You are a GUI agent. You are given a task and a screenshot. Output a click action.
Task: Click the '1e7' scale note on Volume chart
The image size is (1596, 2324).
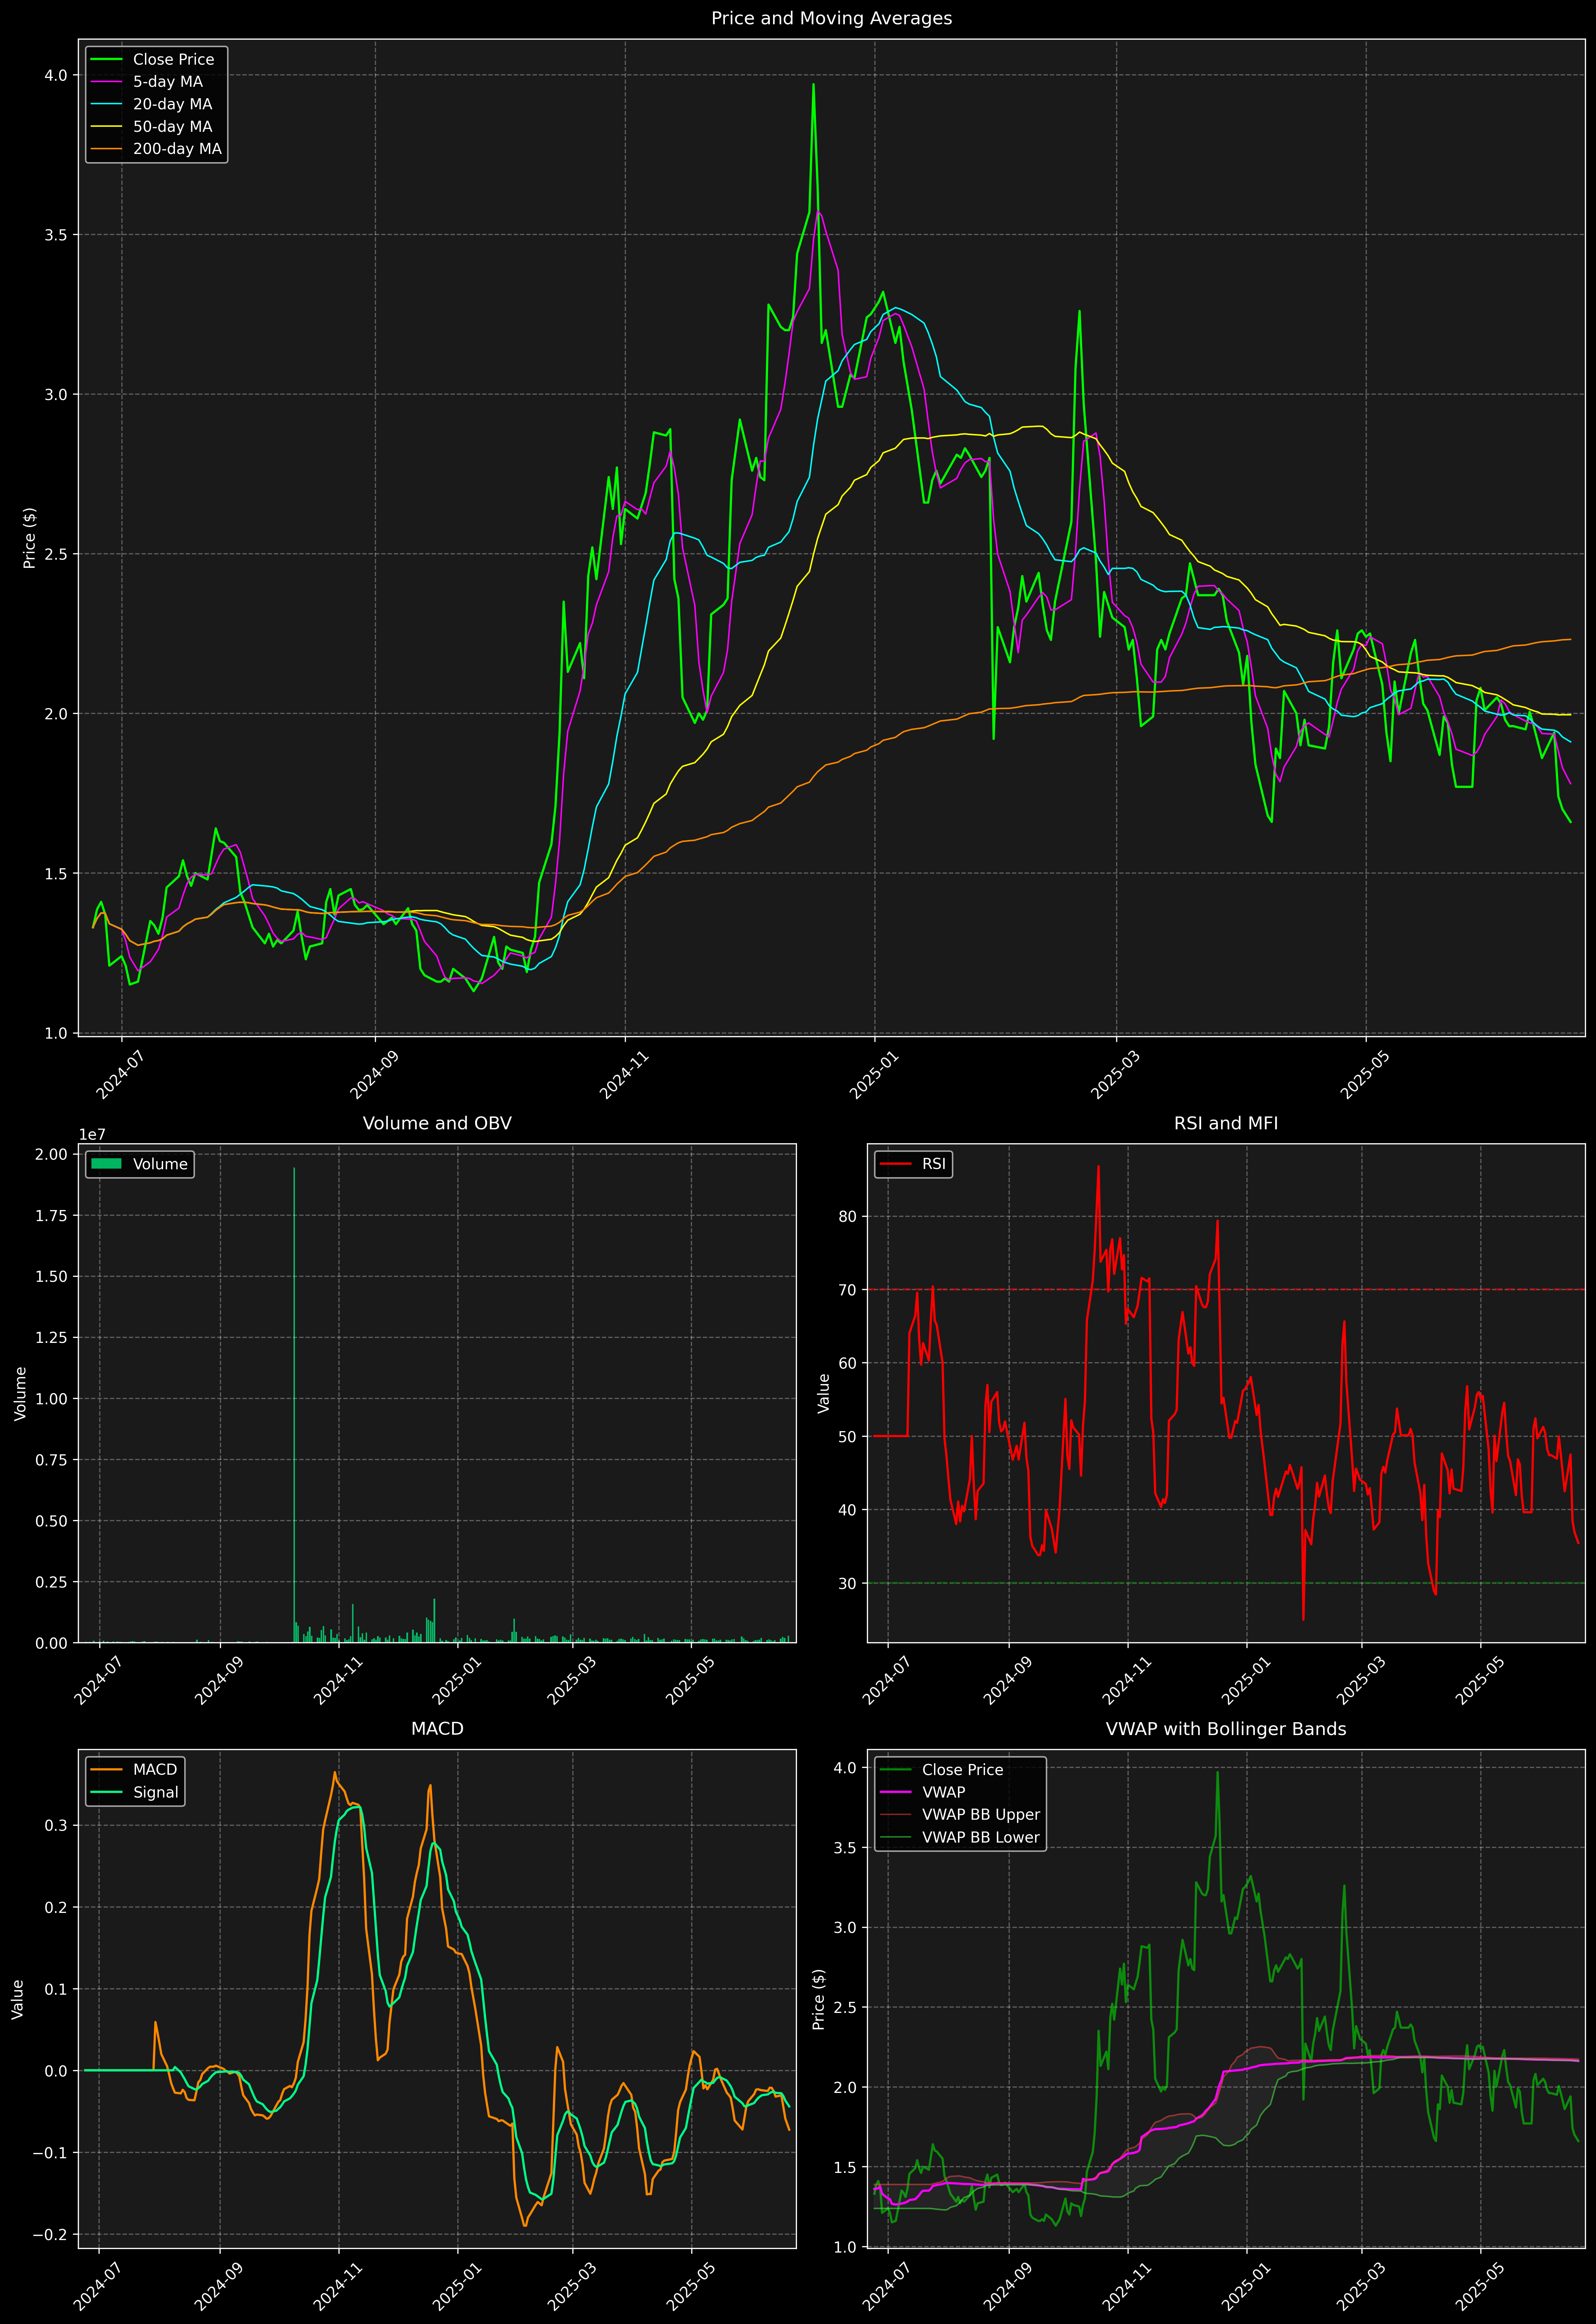(x=92, y=1135)
